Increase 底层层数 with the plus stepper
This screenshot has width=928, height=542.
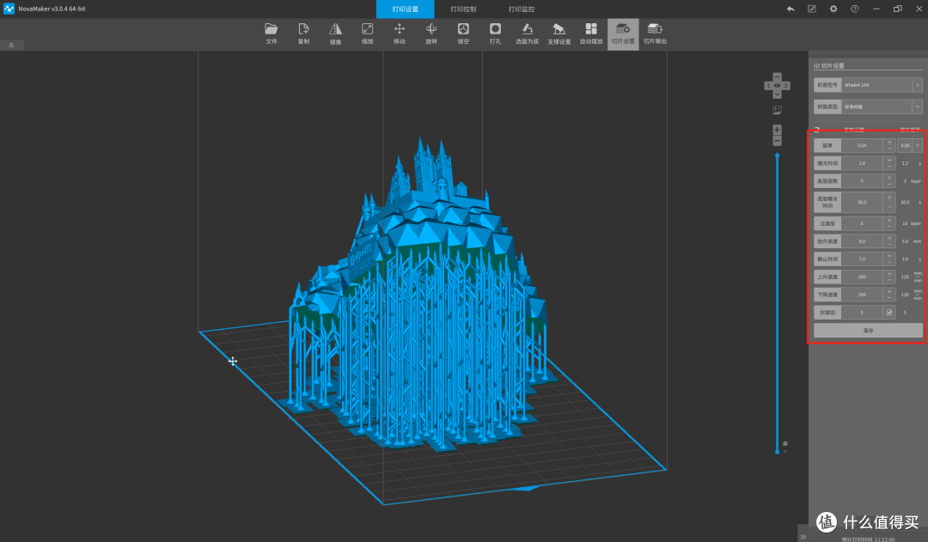[889, 178]
